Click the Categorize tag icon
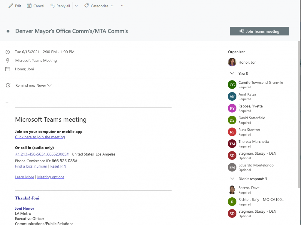The image size is (301, 225). point(87,6)
